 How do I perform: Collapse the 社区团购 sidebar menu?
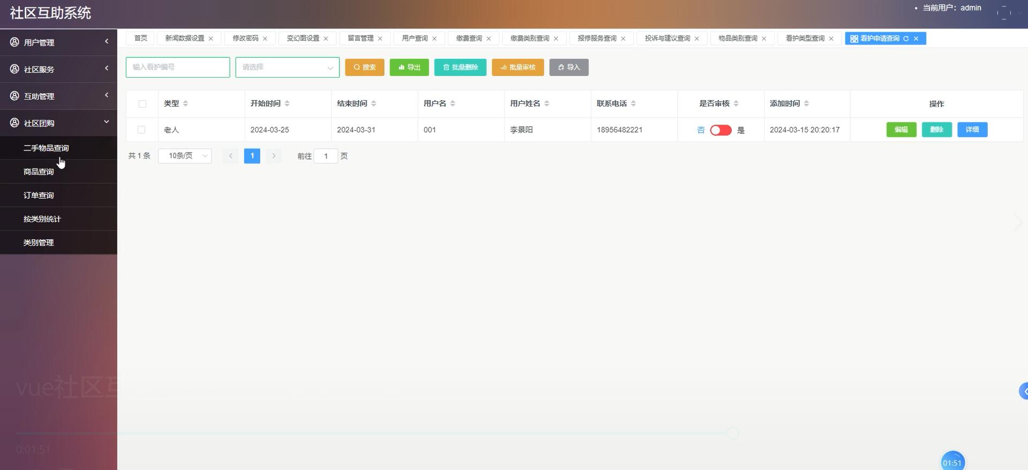pos(58,123)
